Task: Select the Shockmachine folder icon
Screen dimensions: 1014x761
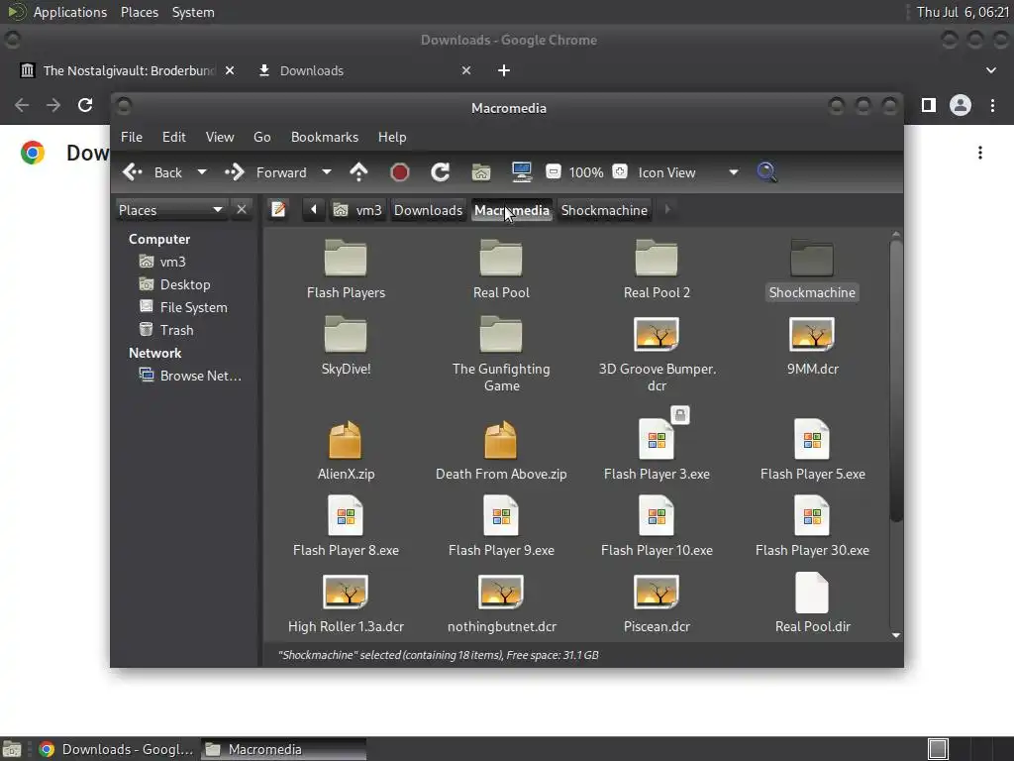Action: pos(812,259)
